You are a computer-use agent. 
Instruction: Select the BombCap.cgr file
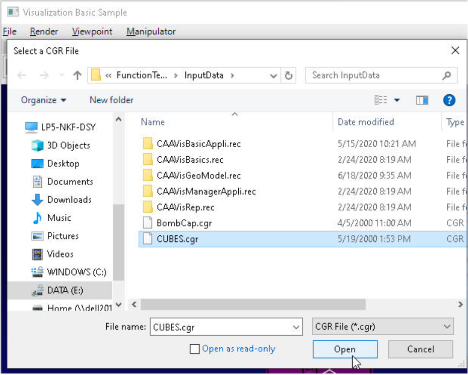(184, 223)
